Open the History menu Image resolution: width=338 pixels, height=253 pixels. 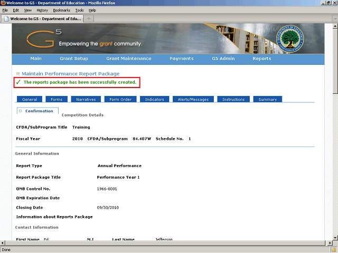tap(42, 11)
